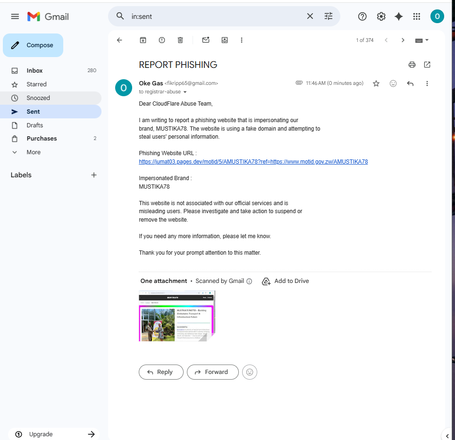This screenshot has width=455, height=440.
Task: Open the Drafts folder
Action: 51,125
